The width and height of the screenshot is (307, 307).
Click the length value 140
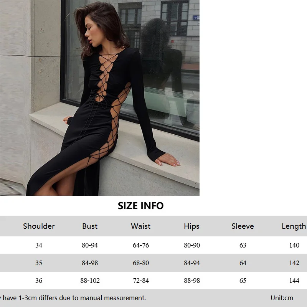point(294,245)
